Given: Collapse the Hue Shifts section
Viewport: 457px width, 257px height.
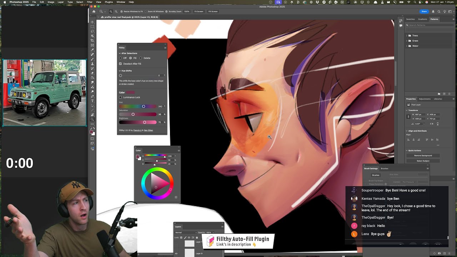Looking at the screenshot, I should tap(120, 71).
